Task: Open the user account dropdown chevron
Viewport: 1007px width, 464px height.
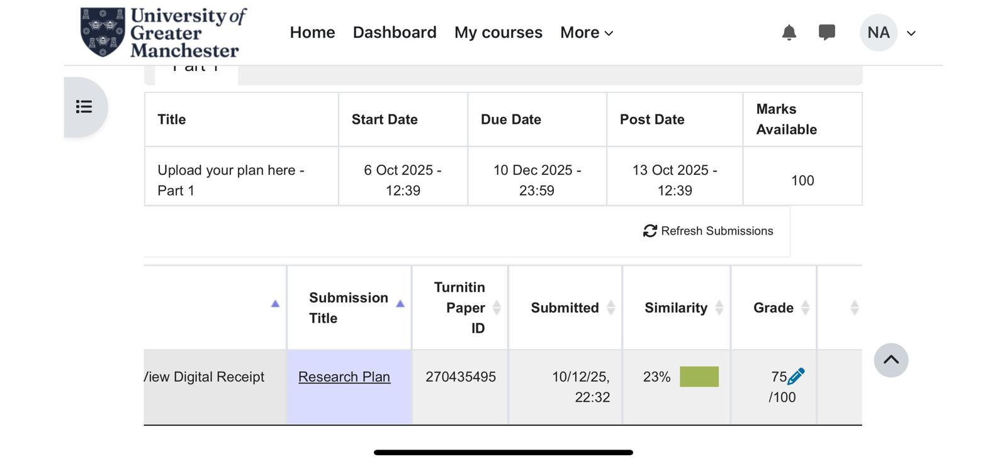Action: pyautogui.click(x=911, y=33)
